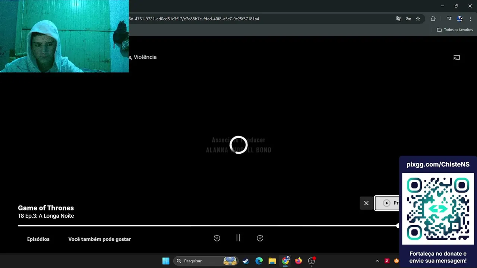
Task: Bookmark this page with the star
Action: coord(418,19)
